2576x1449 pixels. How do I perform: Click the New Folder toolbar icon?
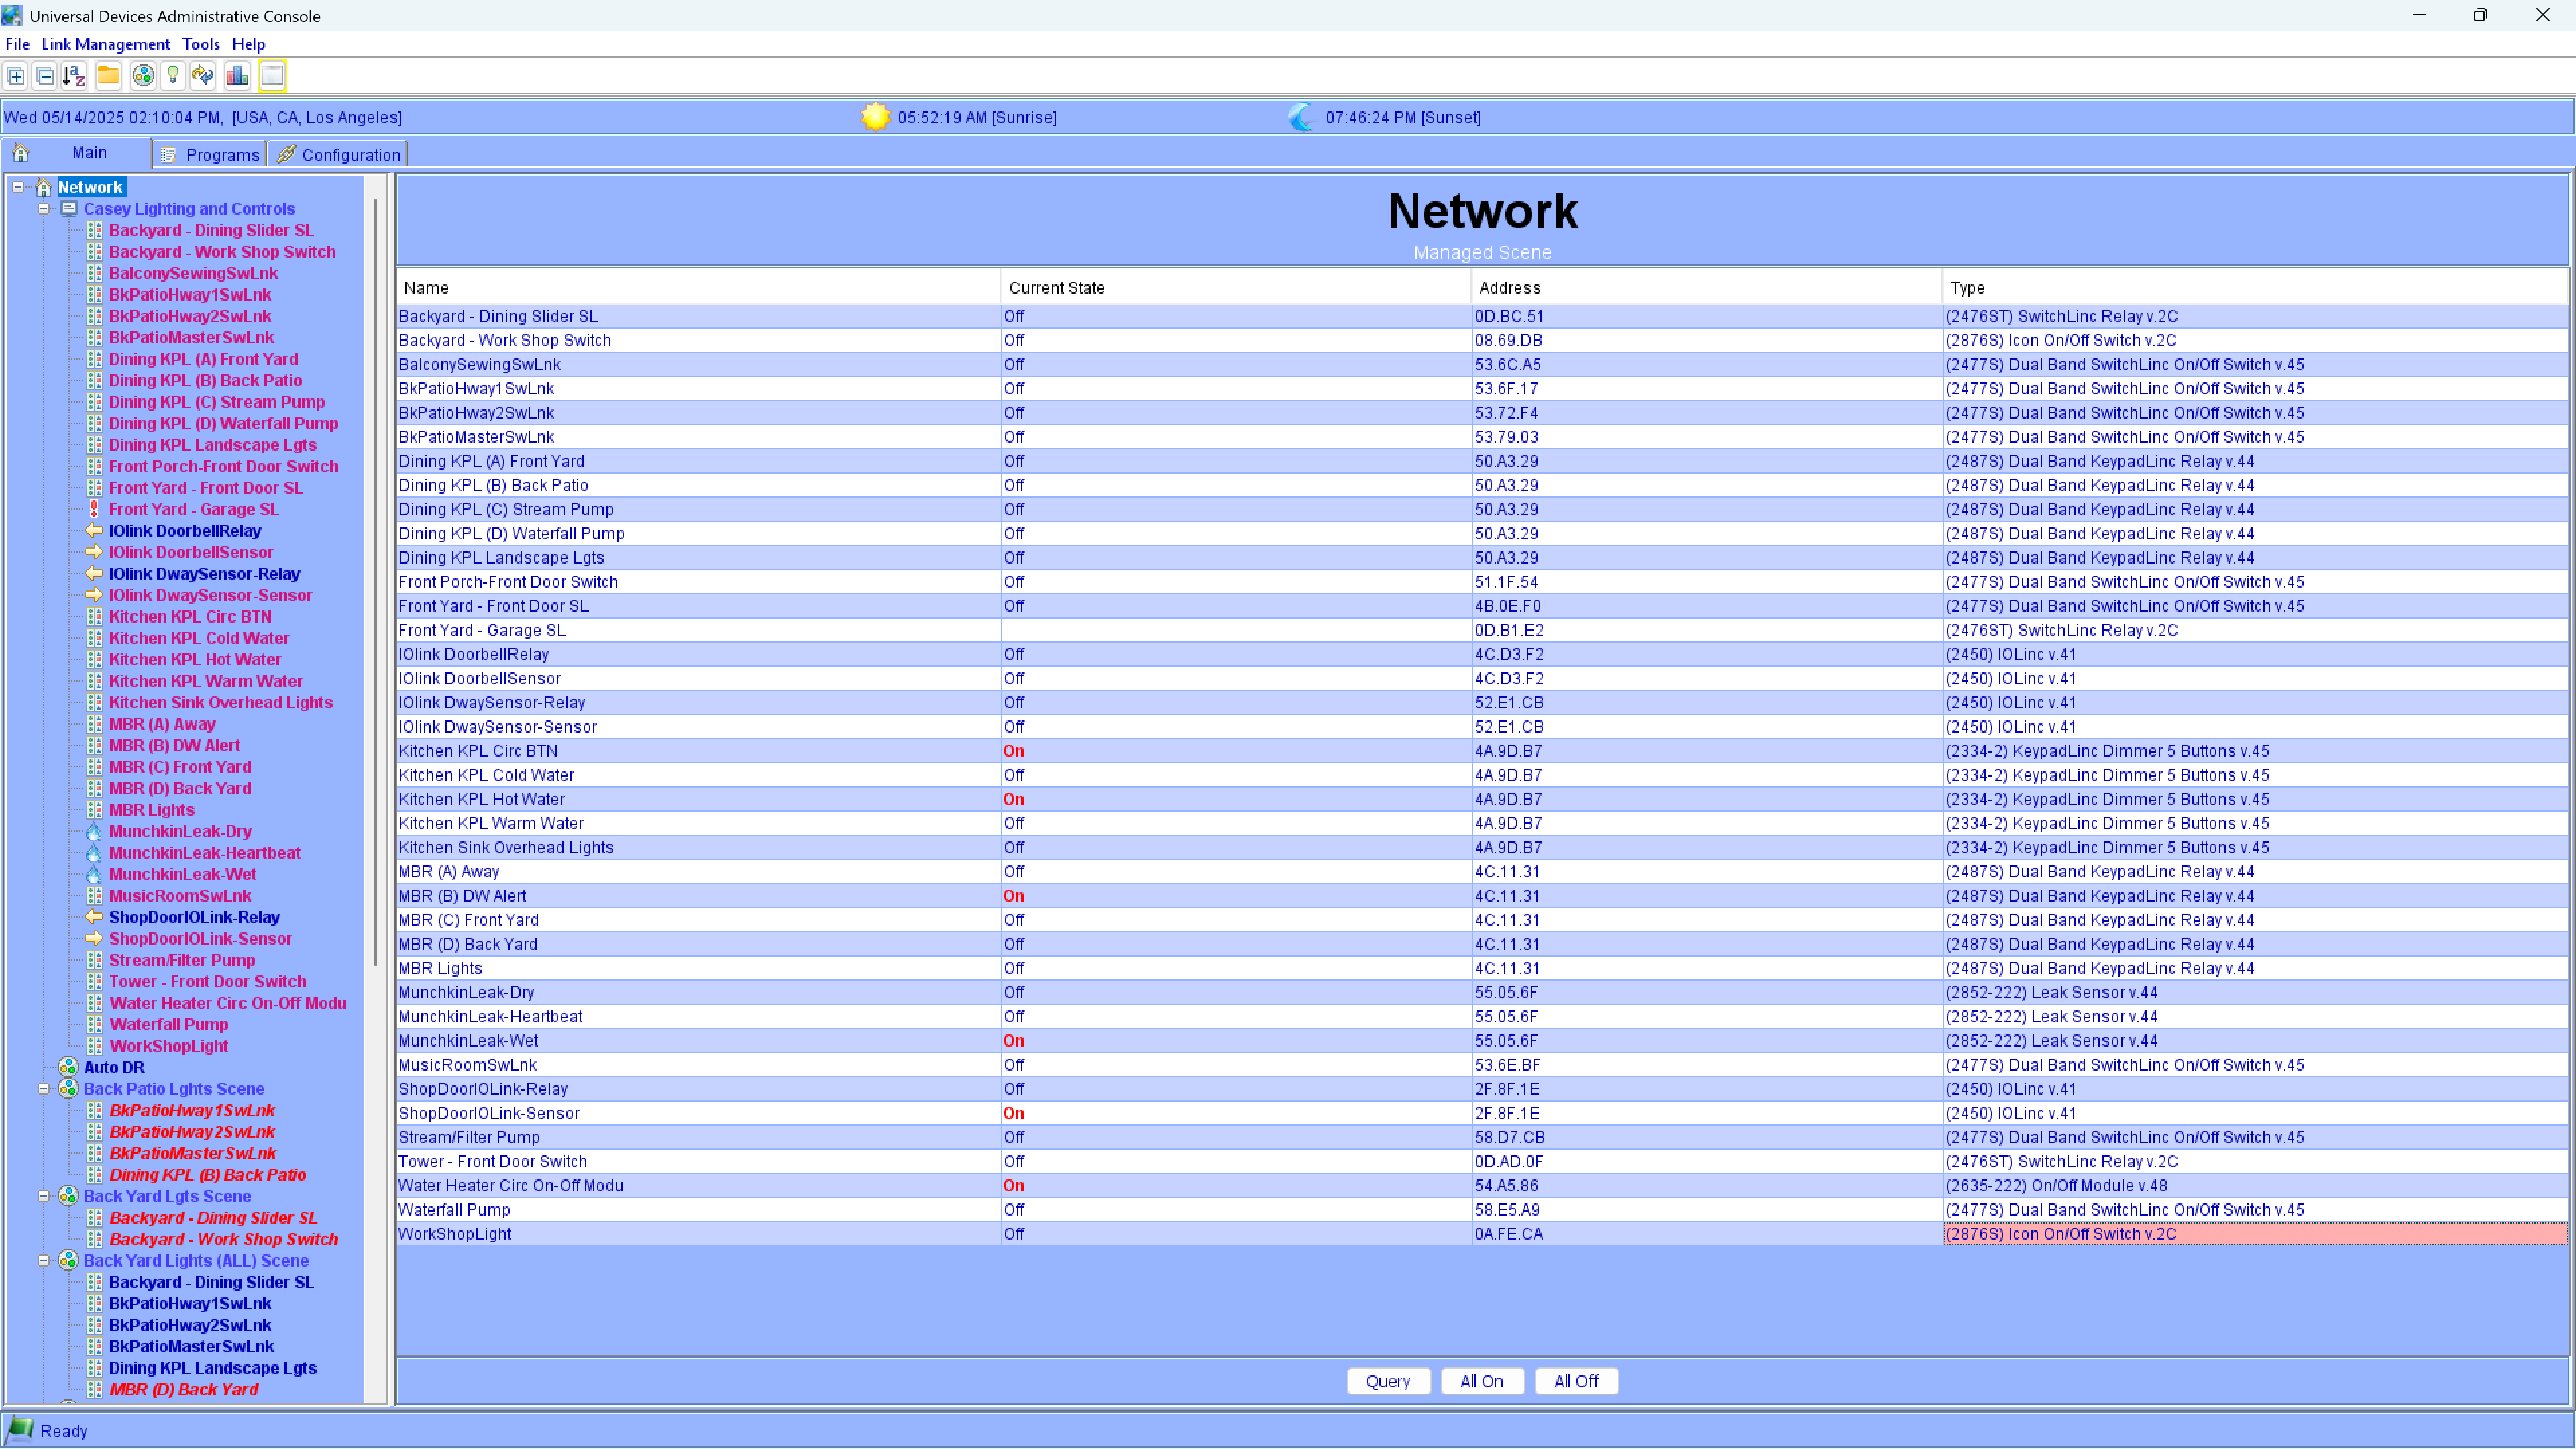coord(108,76)
